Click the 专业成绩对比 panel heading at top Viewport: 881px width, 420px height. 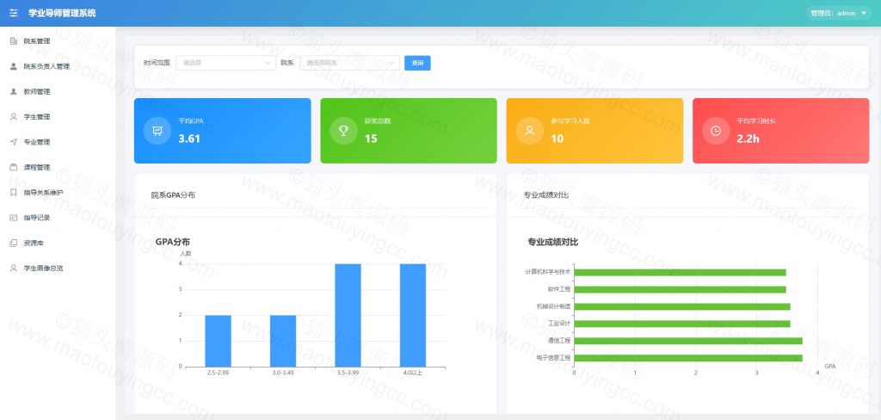(545, 195)
